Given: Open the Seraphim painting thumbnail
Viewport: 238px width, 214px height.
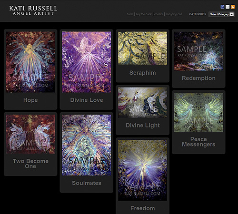Looking at the screenshot, I should [142, 49].
